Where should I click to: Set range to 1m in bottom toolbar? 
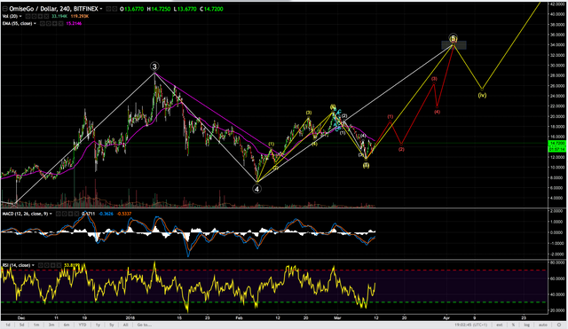36,325
